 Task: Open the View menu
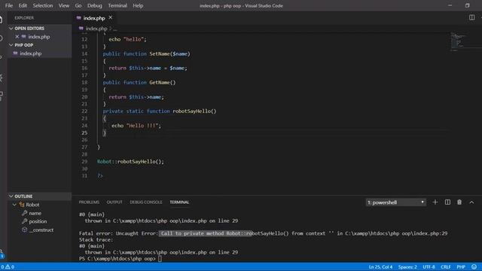click(64, 5)
